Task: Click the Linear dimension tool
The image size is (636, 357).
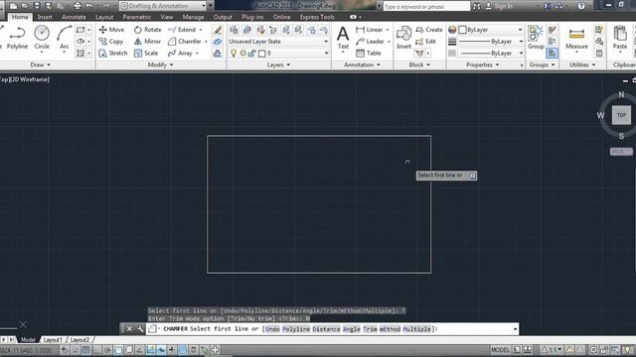Action: [369, 30]
